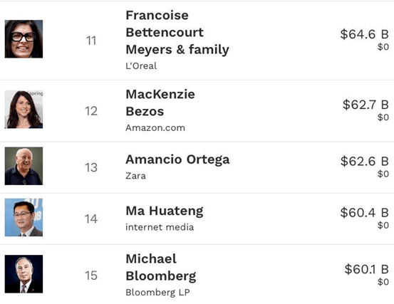
Task: Open Francoise Bettencourt Meyers' profile photo
Action: coord(24,39)
